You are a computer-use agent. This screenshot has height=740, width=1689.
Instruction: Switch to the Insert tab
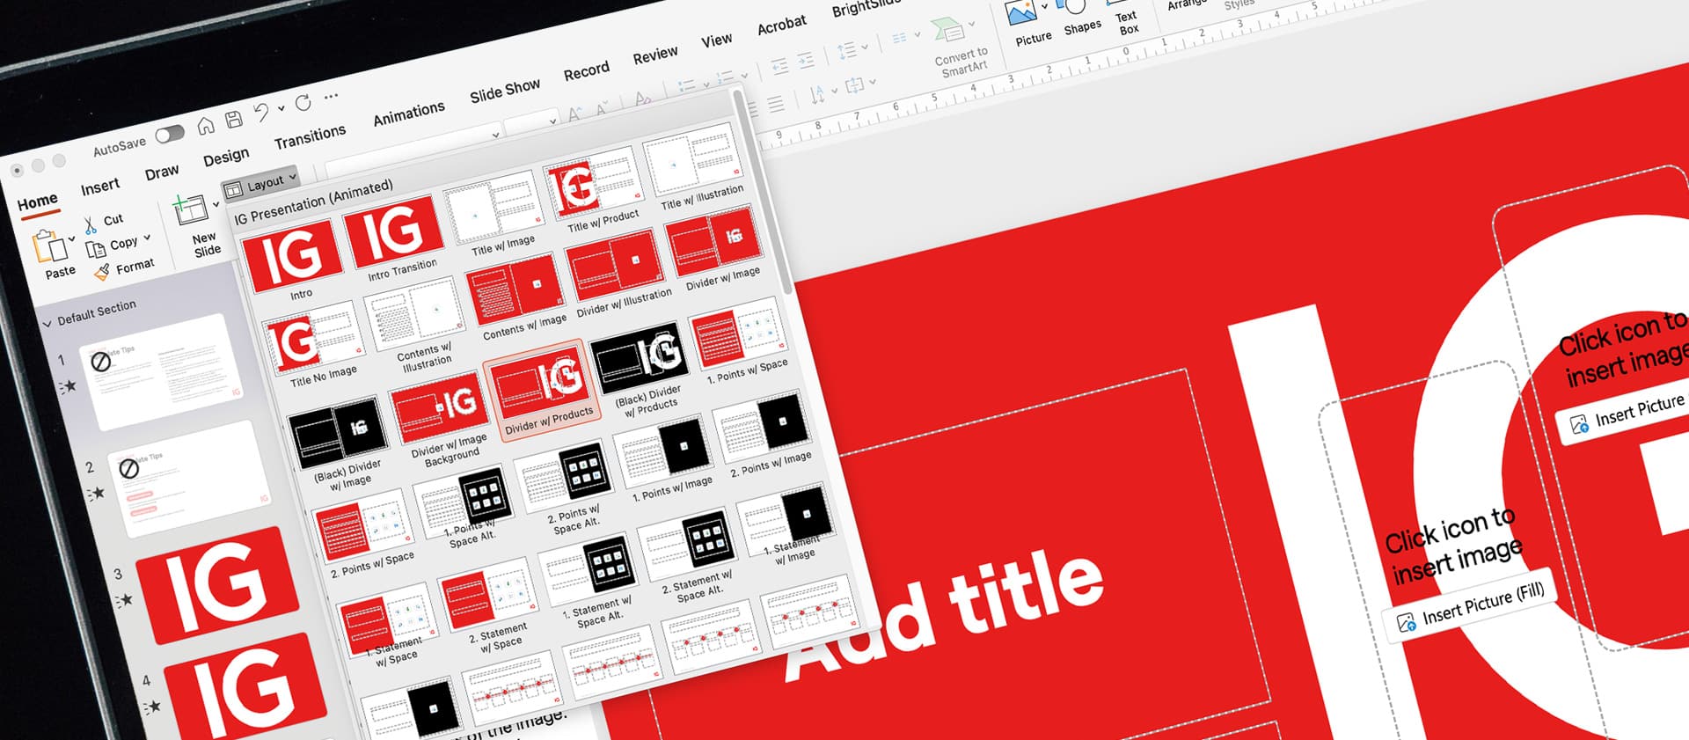coord(99,187)
